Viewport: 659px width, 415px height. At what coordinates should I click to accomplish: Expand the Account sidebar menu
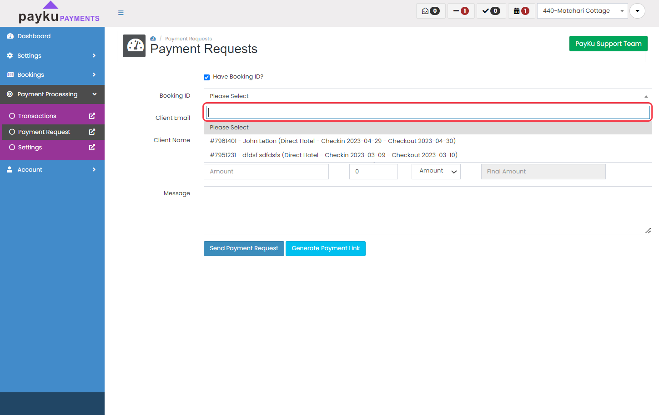click(x=52, y=169)
